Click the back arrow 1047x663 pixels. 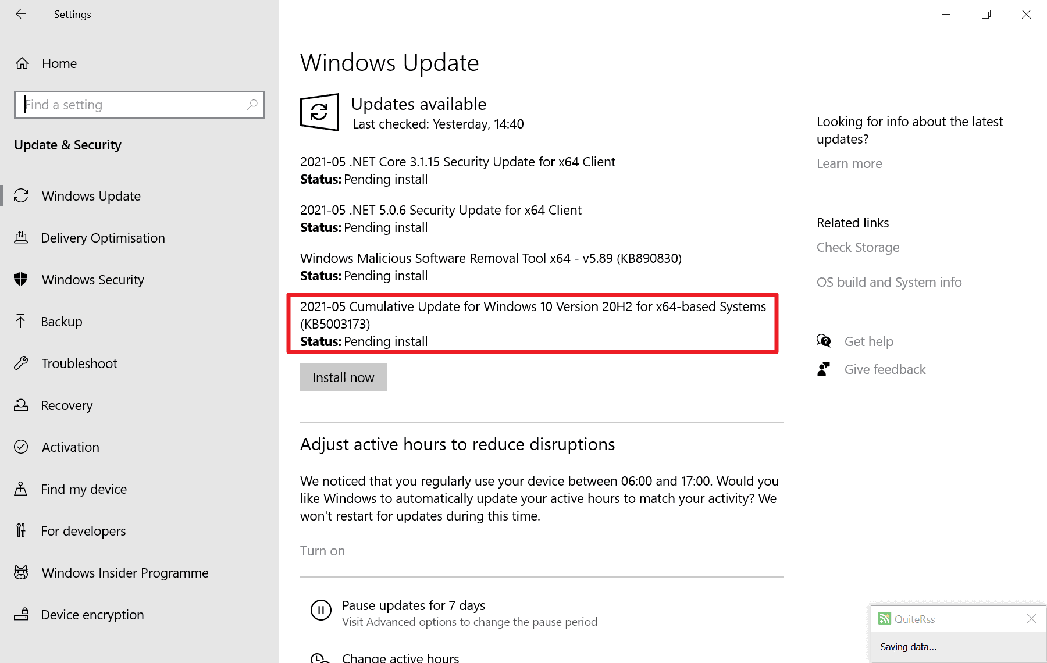21,14
